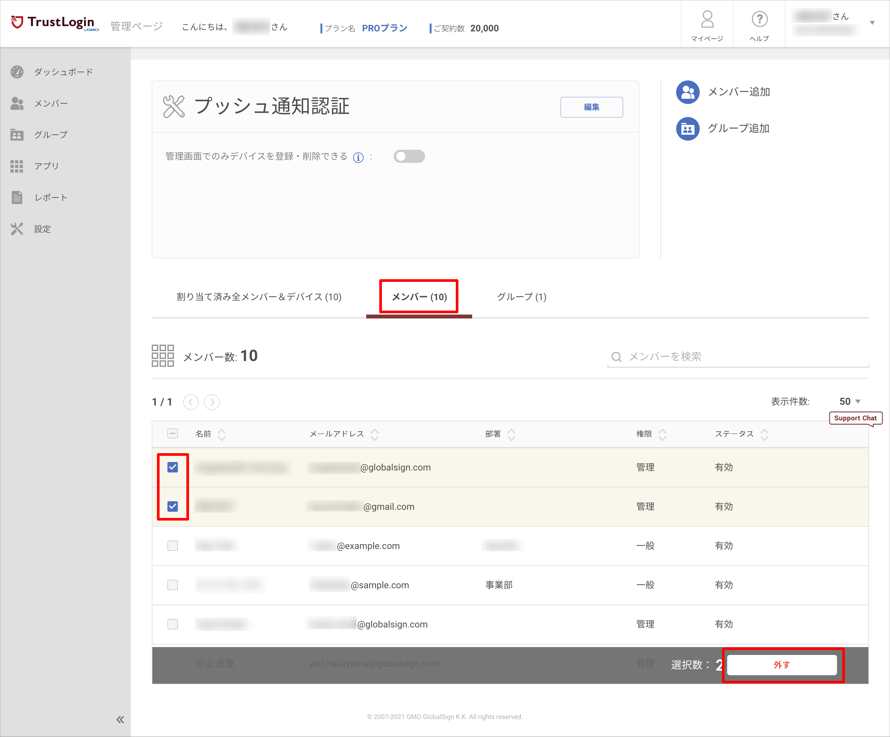890x737 pixels.
Task: Click メンバー追加 link
Action: pyautogui.click(x=739, y=92)
